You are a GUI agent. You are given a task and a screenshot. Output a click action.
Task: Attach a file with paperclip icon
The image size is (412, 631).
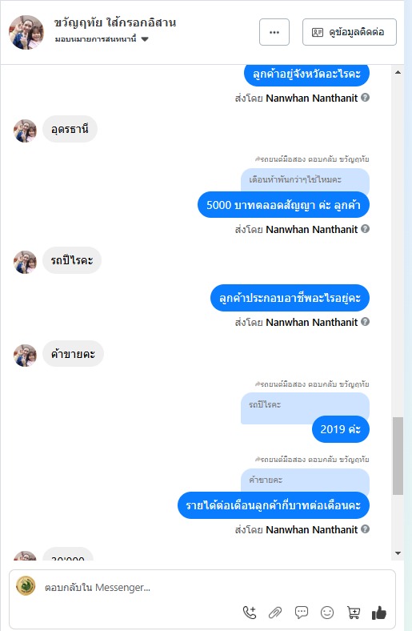(x=275, y=613)
